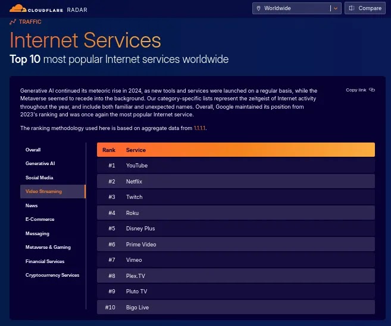The height and width of the screenshot is (326, 391).
Task: Select the E-Commerce category tab
Action: tap(53, 219)
